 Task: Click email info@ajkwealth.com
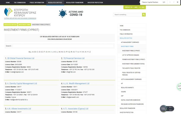click(72, 97)
